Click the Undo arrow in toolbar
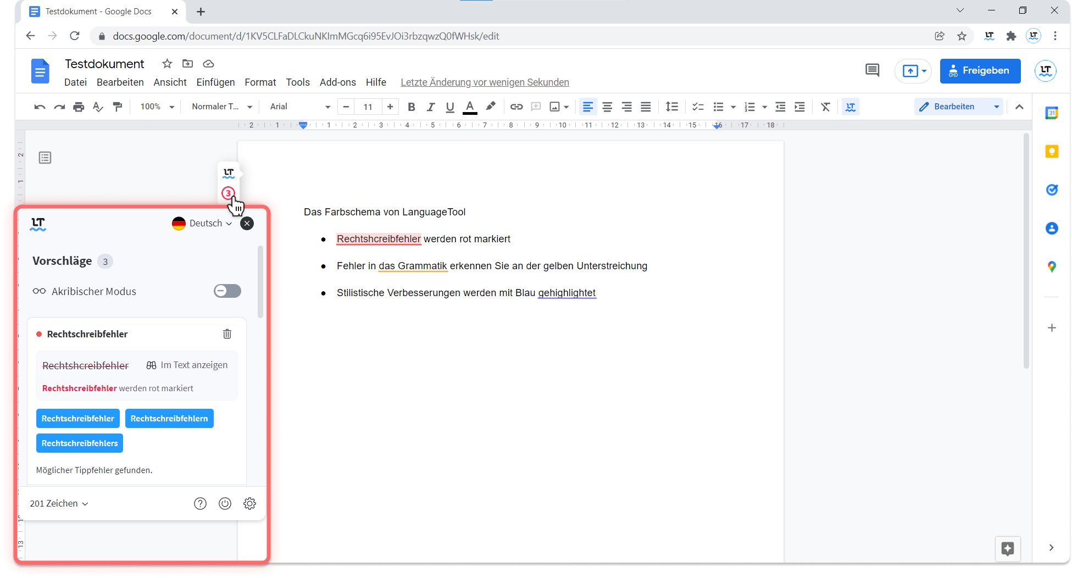This screenshot has width=1072, height=578. (x=40, y=107)
